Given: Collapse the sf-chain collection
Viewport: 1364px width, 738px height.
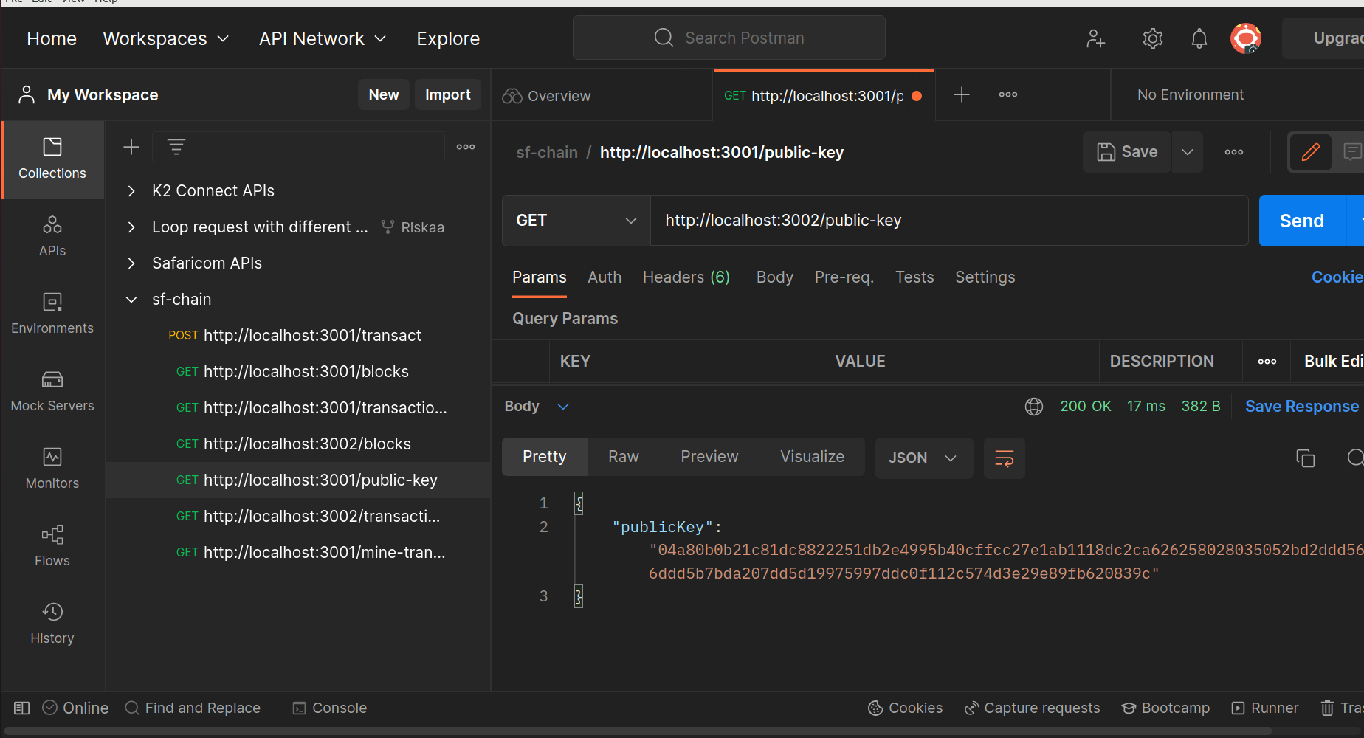Looking at the screenshot, I should [x=131, y=299].
